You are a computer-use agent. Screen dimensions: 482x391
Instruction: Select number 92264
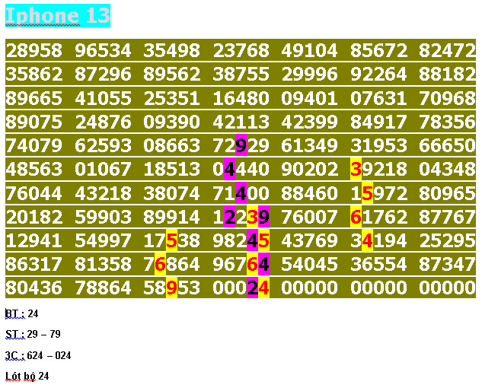coord(378,75)
